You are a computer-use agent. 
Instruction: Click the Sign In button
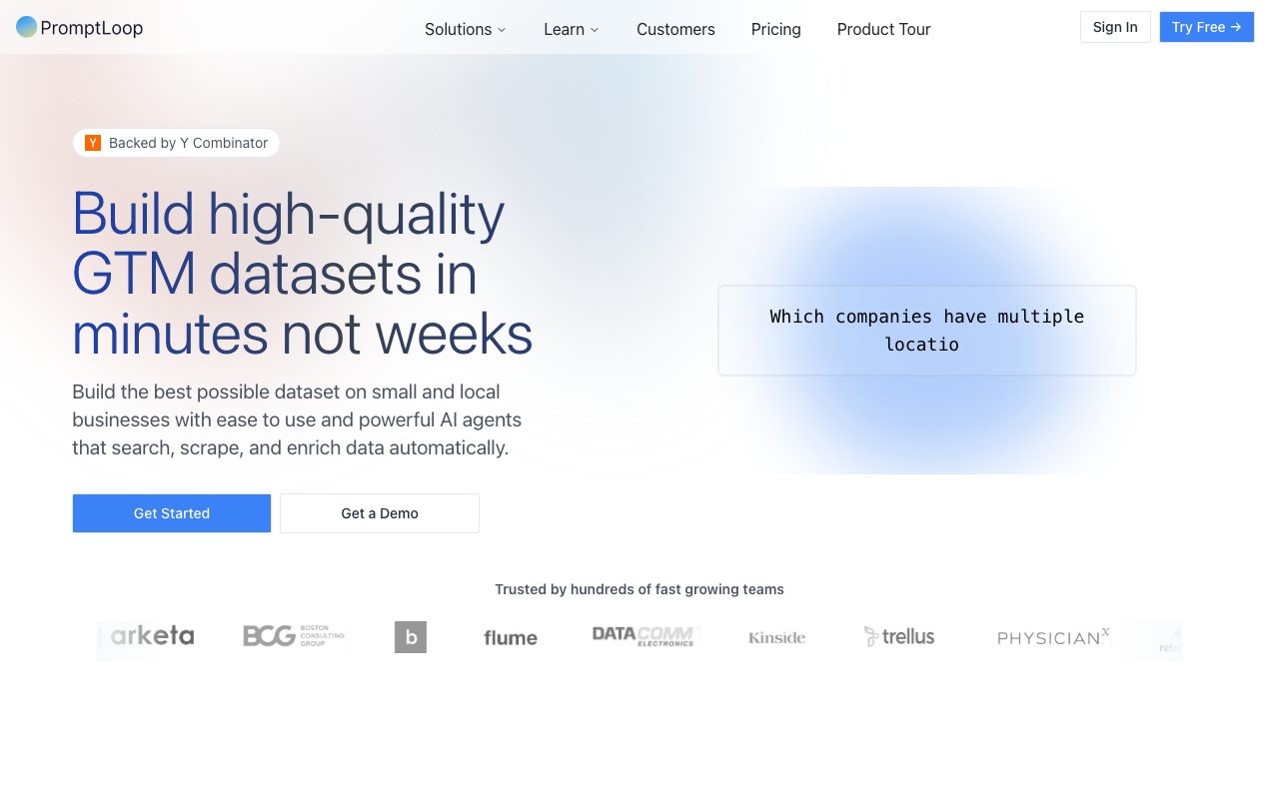pos(1115,27)
